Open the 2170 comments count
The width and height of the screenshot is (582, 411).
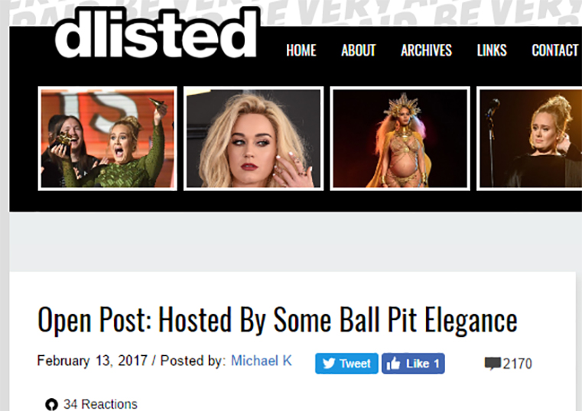518,364
